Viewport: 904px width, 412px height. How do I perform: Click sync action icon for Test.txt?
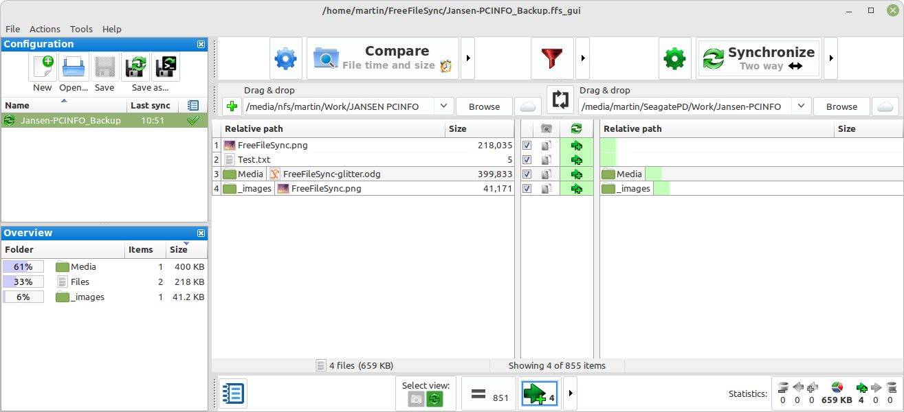pyautogui.click(x=576, y=160)
